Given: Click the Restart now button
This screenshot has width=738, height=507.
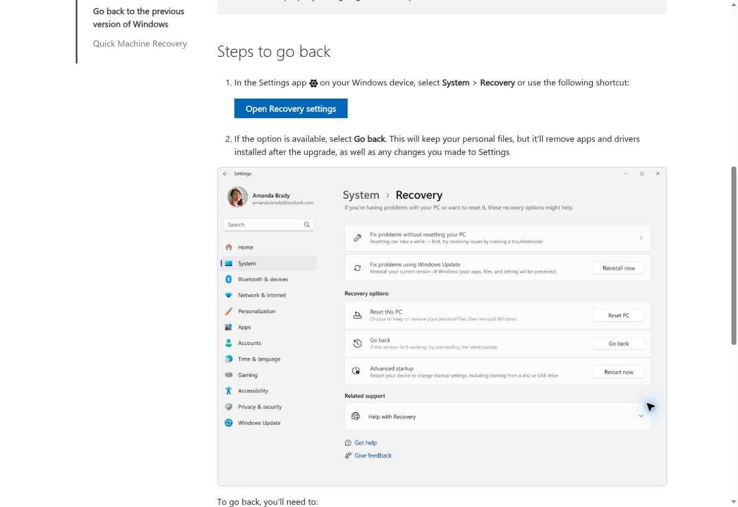Looking at the screenshot, I should click(x=619, y=372).
